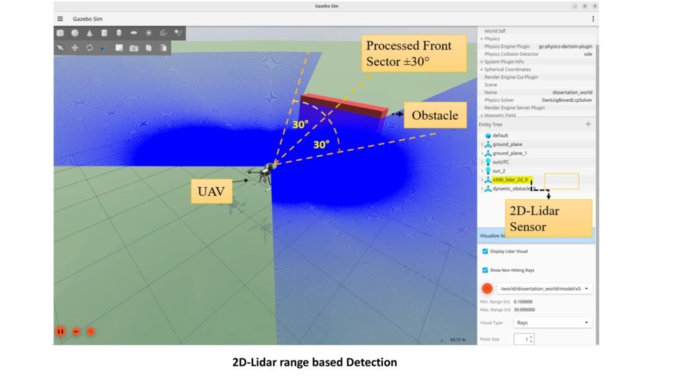Take a screenshot with the camera icon
The width and height of the screenshot is (677, 381).
[x=134, y=48]
